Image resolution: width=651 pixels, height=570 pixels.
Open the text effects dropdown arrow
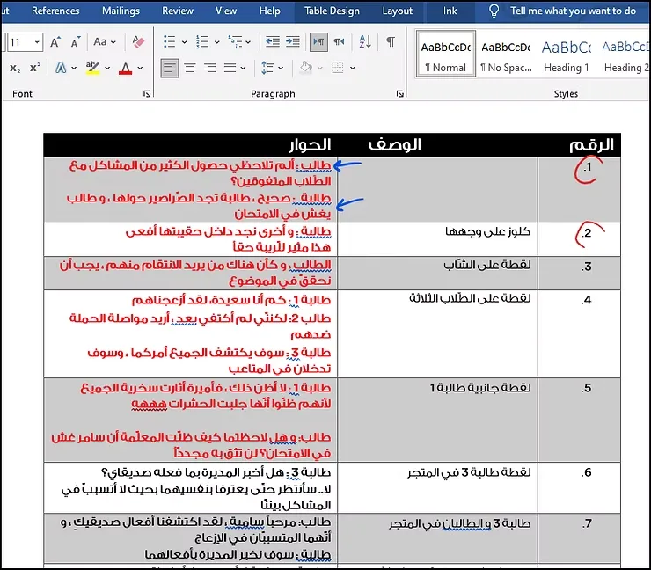(x=74, y=68)
